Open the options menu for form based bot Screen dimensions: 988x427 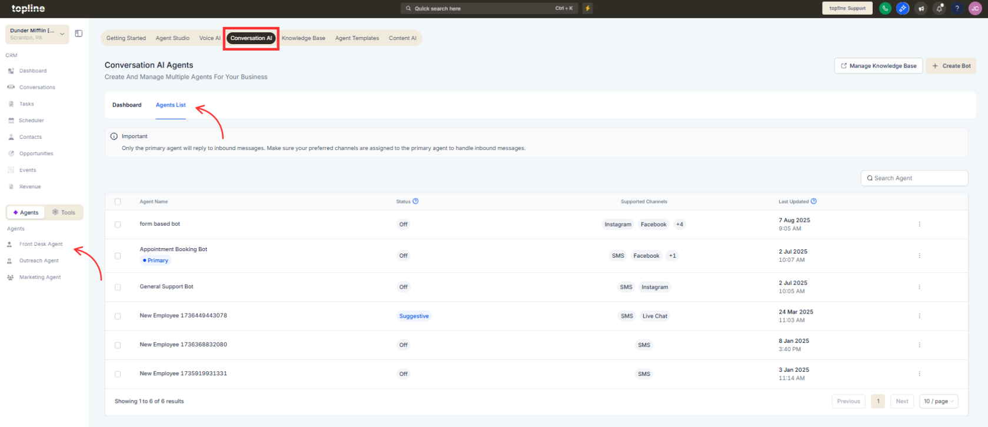click(x=919, y=224)
